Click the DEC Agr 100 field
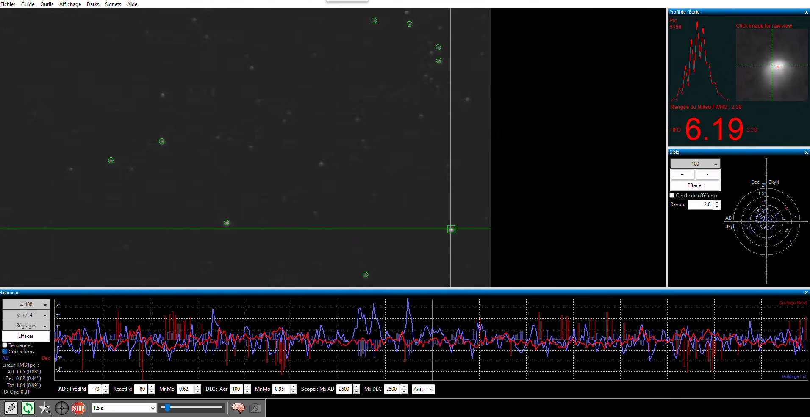This screenshot has height=417, width=810. 236,389
